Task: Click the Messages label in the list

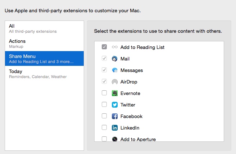Action: (x=132, y=70)
